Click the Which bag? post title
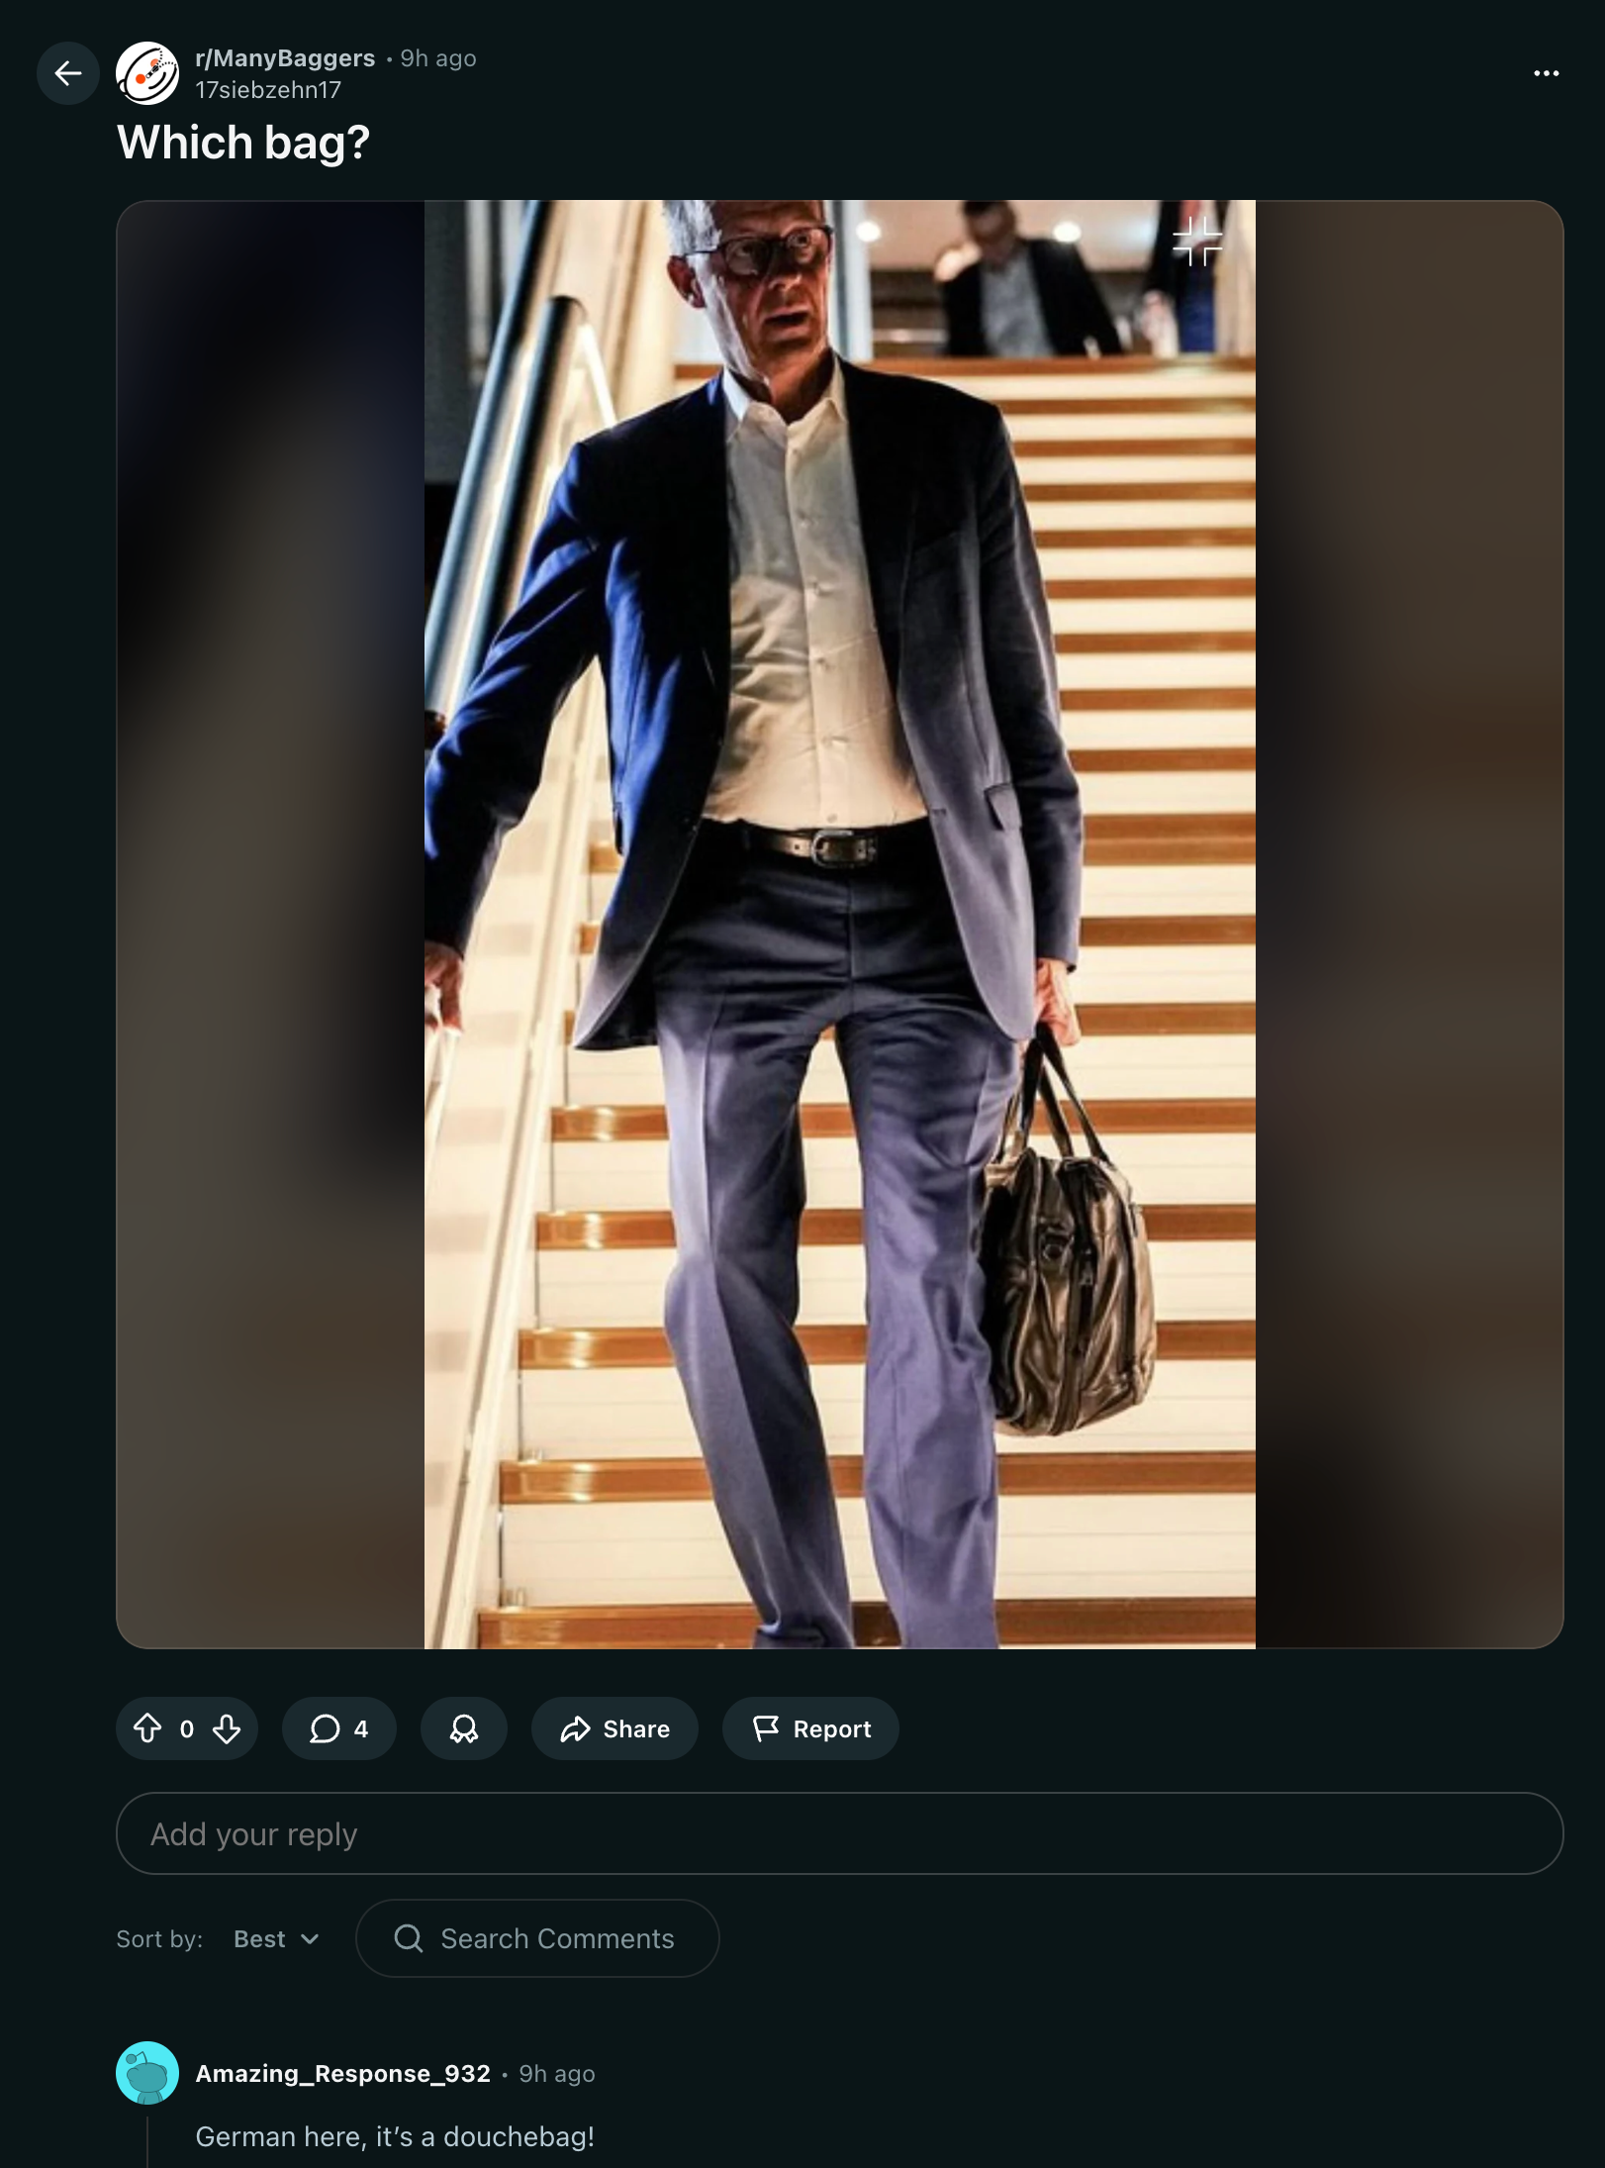This screenshot has width=1605, height=2168. pyautogui.click(x=243, y=143)
